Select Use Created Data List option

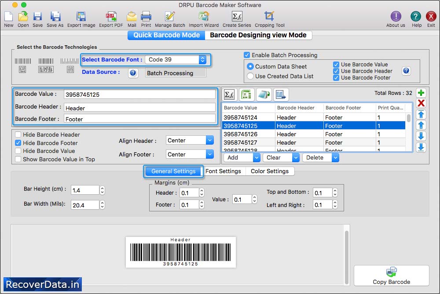pyautogui.click(x=250, y=76)
